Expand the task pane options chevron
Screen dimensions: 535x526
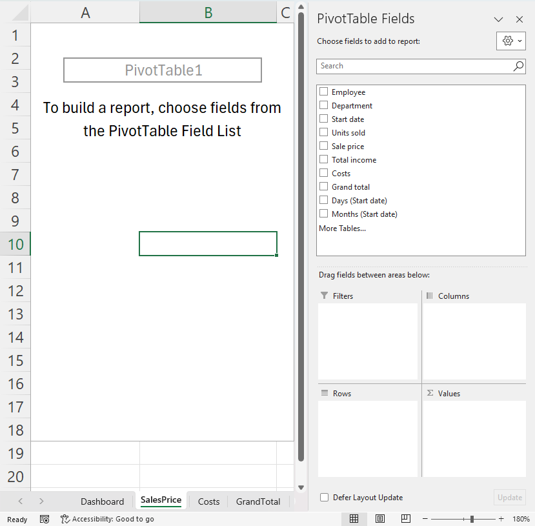coord(498,19)
